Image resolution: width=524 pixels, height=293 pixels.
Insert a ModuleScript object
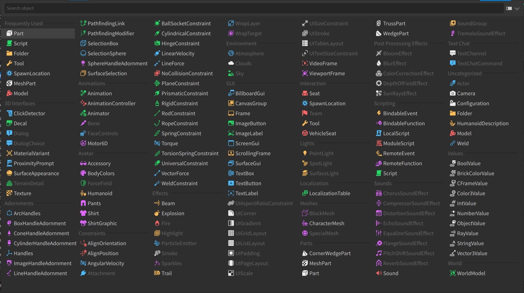(398, 143)
